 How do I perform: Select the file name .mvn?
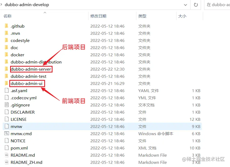(15, 33)
